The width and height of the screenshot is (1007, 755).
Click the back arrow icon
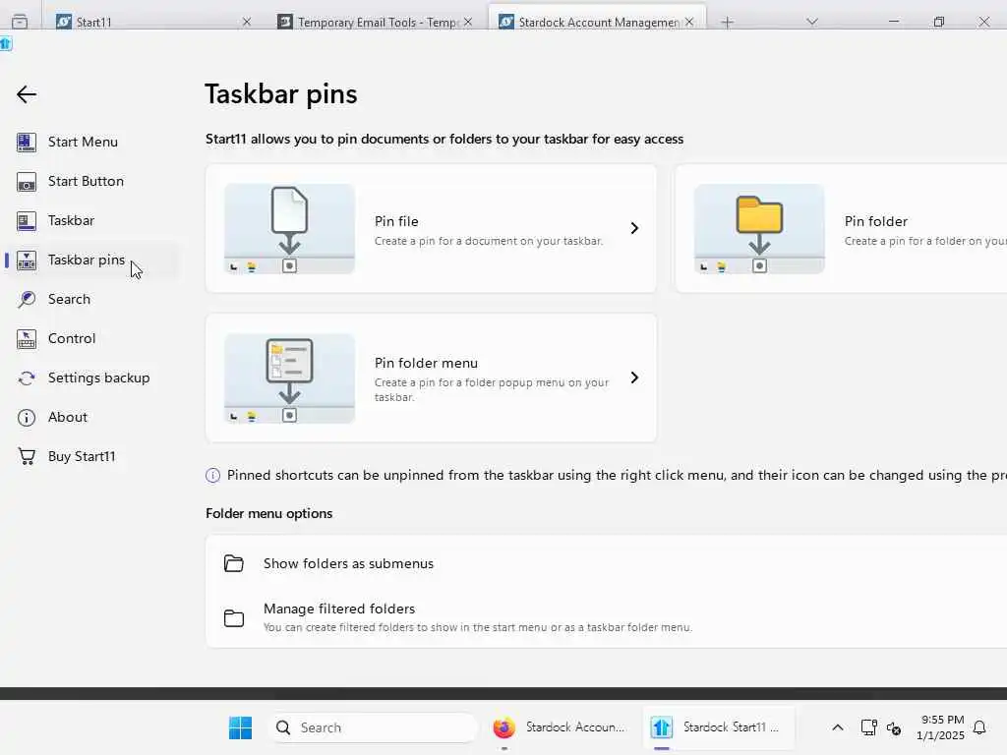tap(27, 95)
